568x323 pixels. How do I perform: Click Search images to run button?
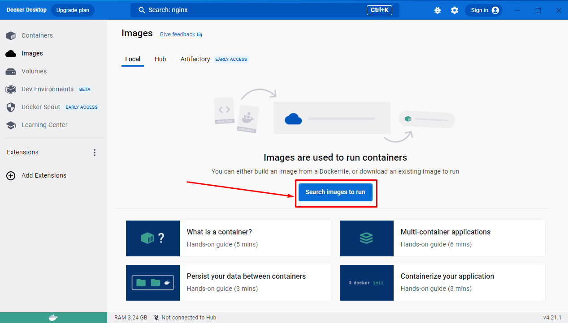[335, 192]
